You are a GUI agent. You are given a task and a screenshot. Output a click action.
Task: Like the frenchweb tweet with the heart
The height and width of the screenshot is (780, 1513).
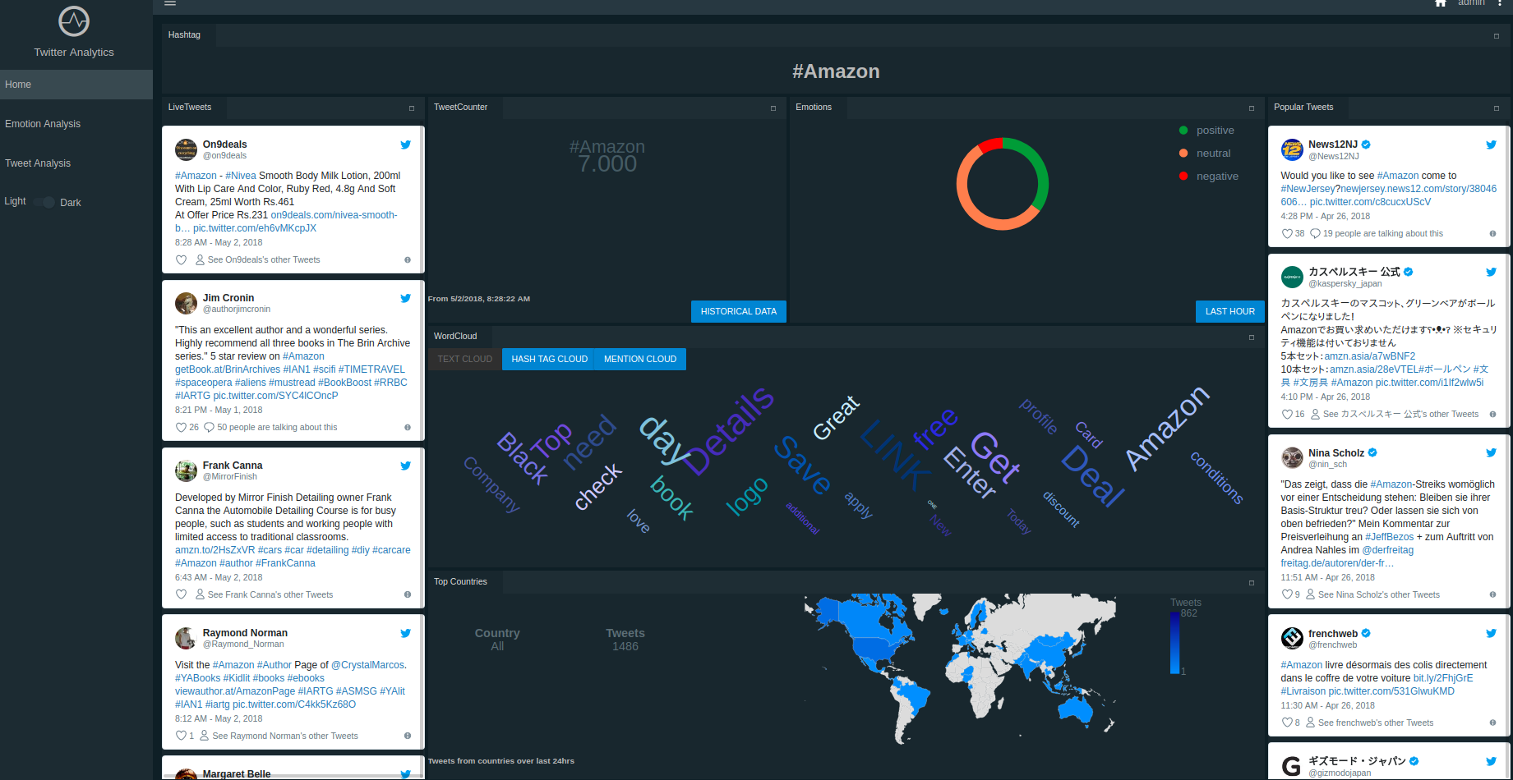pyautogui.click(x=1287, y=723)
